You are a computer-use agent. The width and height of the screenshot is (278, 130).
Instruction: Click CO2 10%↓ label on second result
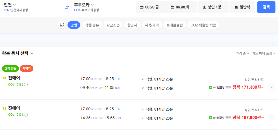(16, 115)
